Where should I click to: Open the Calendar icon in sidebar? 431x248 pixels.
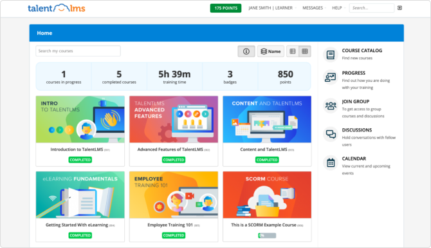tap(331, 163)
